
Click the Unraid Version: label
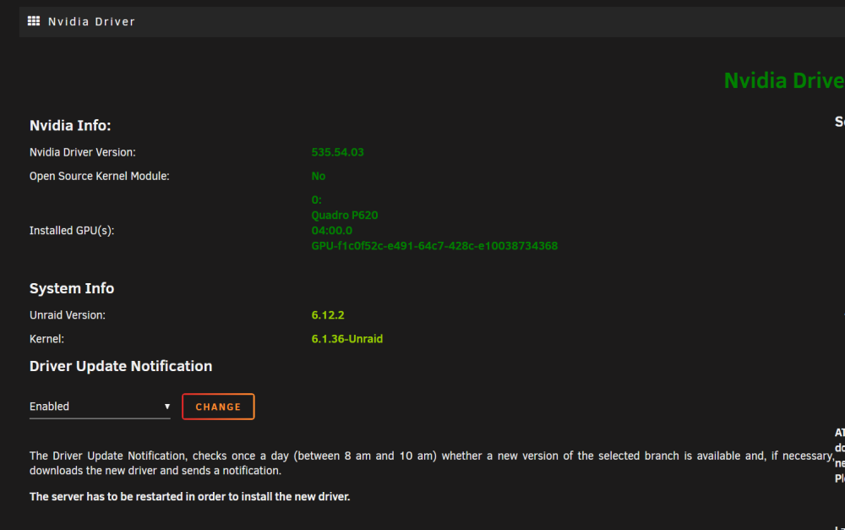[x=68, y=315]
